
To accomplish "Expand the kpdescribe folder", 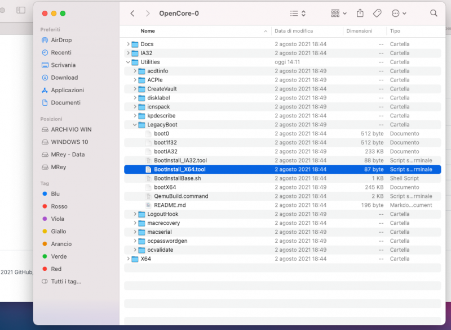I will tap(135, 116).
